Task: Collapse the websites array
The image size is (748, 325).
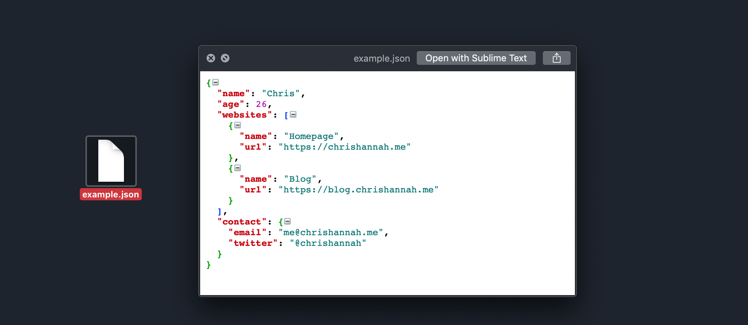Action: (293, 114)
